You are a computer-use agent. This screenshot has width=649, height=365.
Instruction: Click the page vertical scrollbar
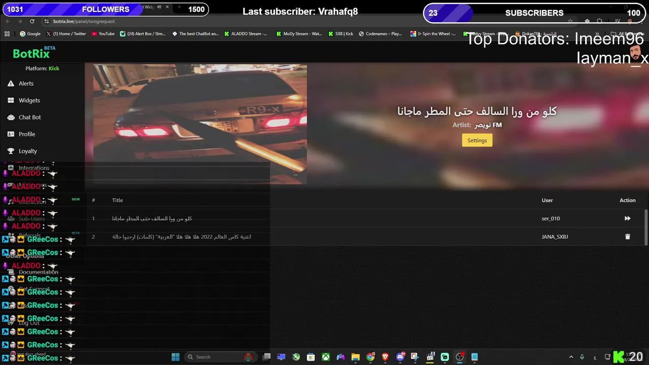coord(646,228)
